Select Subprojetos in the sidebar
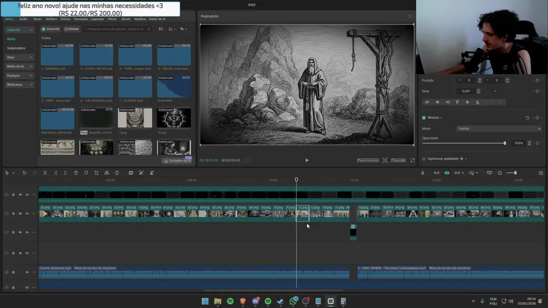Viewport: 548px width, 308px height. pos(16,48)
